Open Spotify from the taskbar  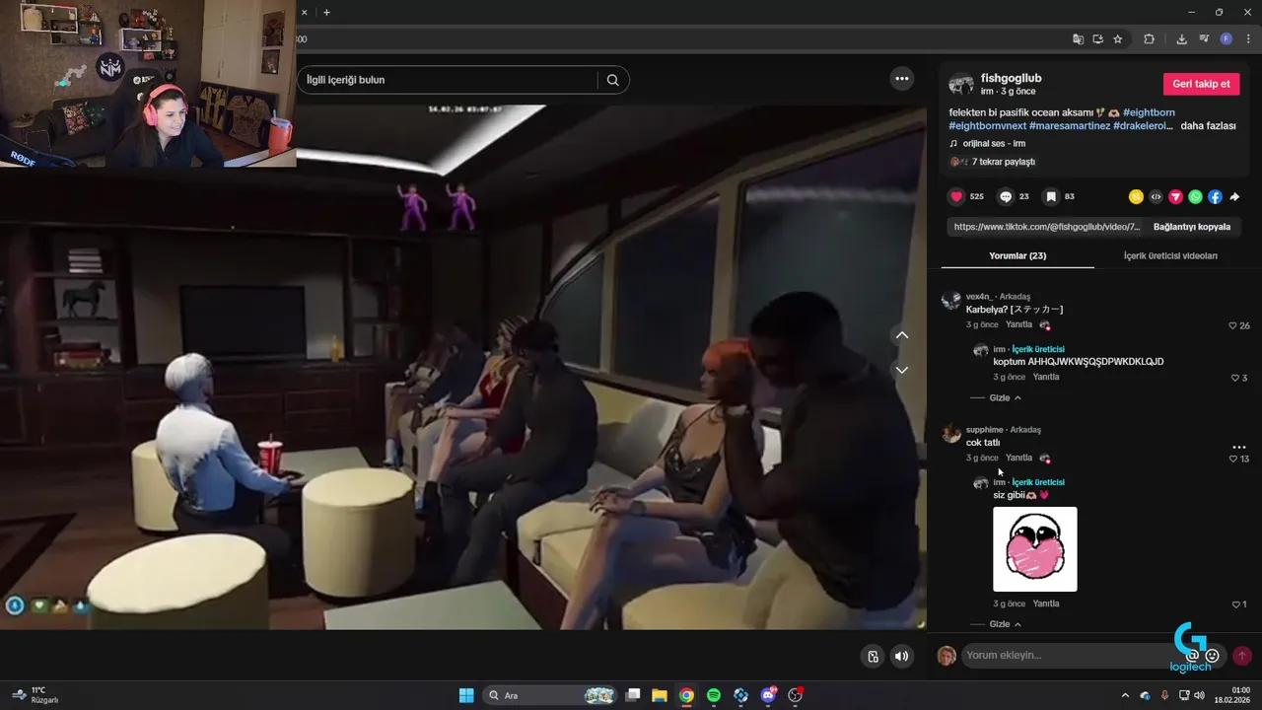(714, 695)
